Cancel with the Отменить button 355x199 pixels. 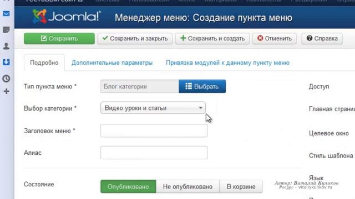pos(275,38)
